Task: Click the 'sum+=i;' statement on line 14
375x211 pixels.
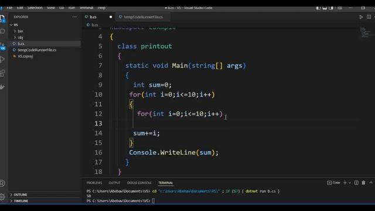Action: click(146, 133)
